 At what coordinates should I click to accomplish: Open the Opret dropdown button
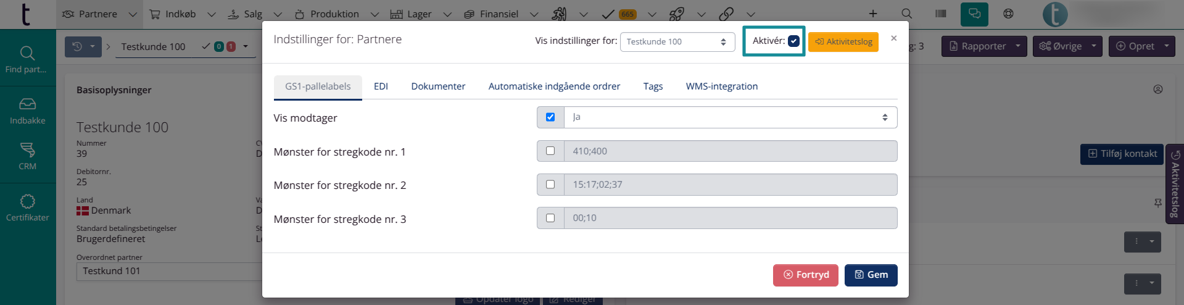click(x=1141, y=46)
